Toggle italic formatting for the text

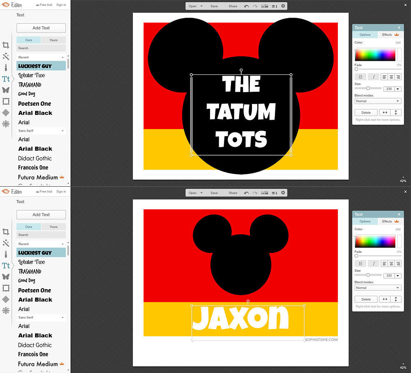[x=374, y=76]
